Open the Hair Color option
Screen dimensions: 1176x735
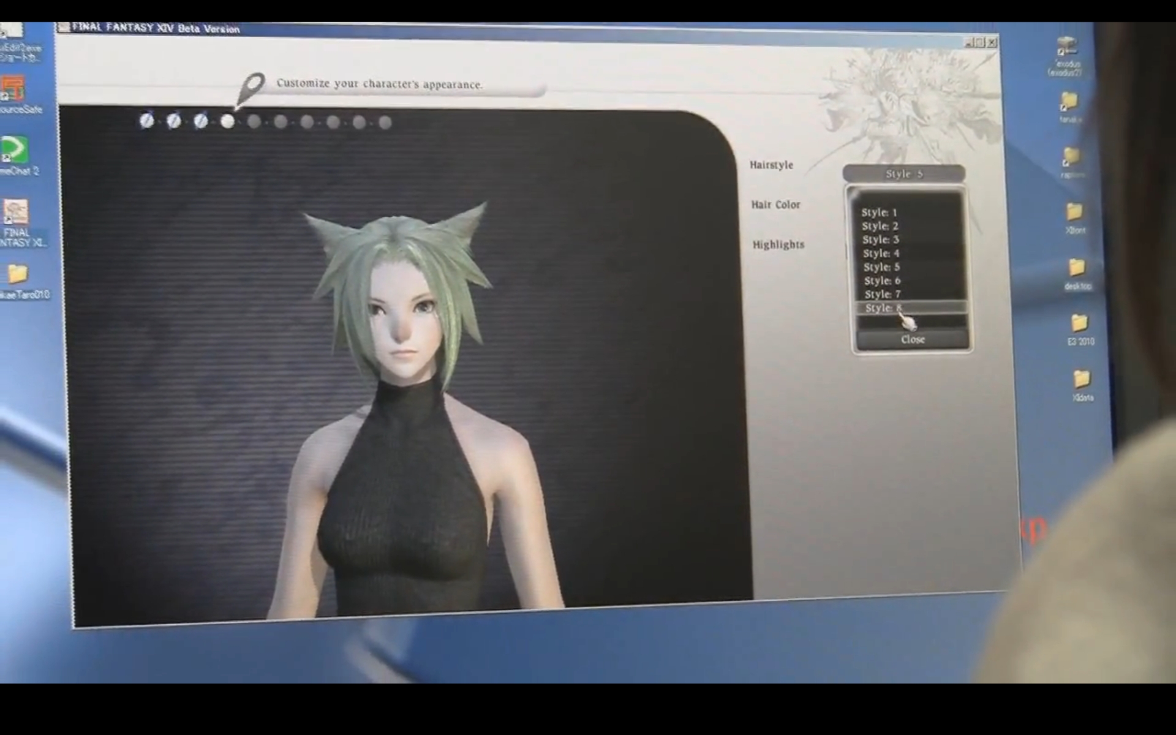click(x=775, y=205)
